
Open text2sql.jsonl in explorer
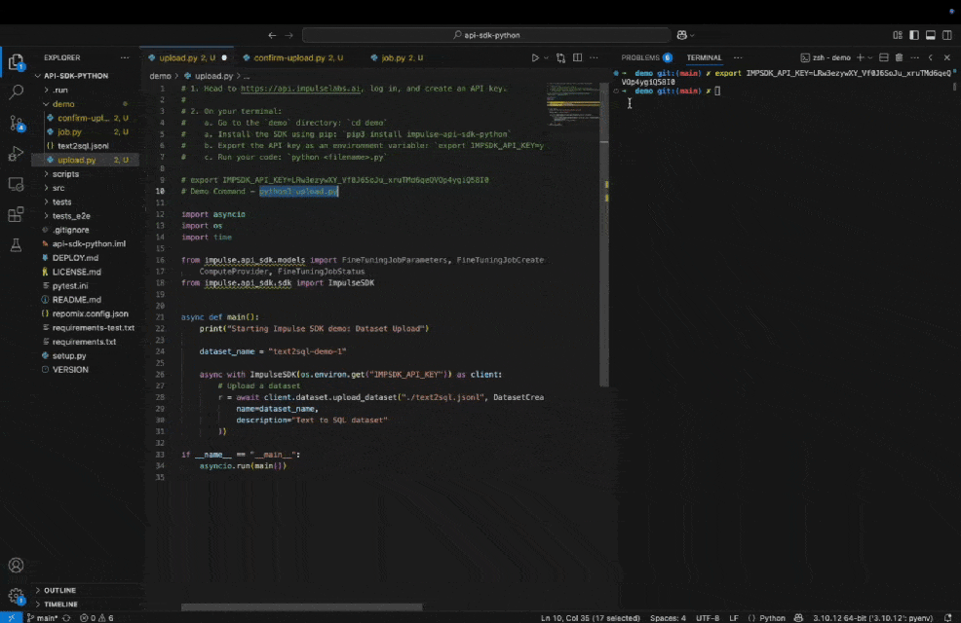[x=83, y=146]
